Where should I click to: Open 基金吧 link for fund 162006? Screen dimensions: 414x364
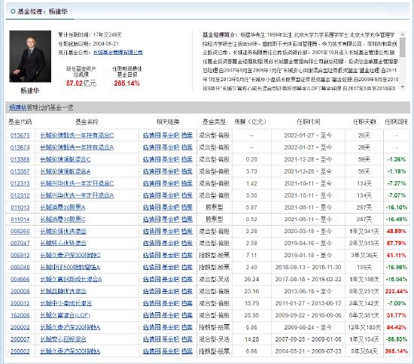click(171, 315)
